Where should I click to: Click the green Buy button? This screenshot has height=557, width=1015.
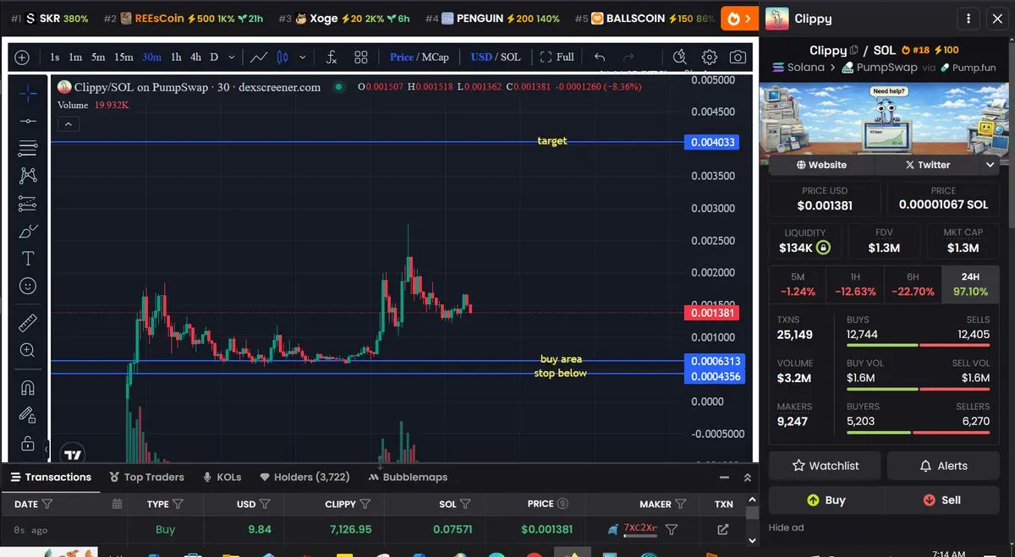pyautogui.click(x=826, y=500)
